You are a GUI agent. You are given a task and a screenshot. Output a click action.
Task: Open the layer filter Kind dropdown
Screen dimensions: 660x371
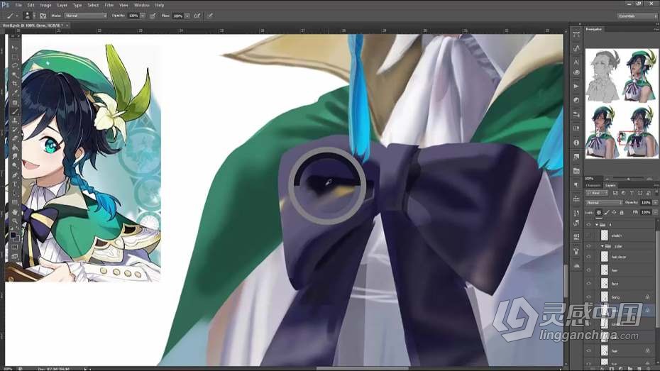pos(598,193)
